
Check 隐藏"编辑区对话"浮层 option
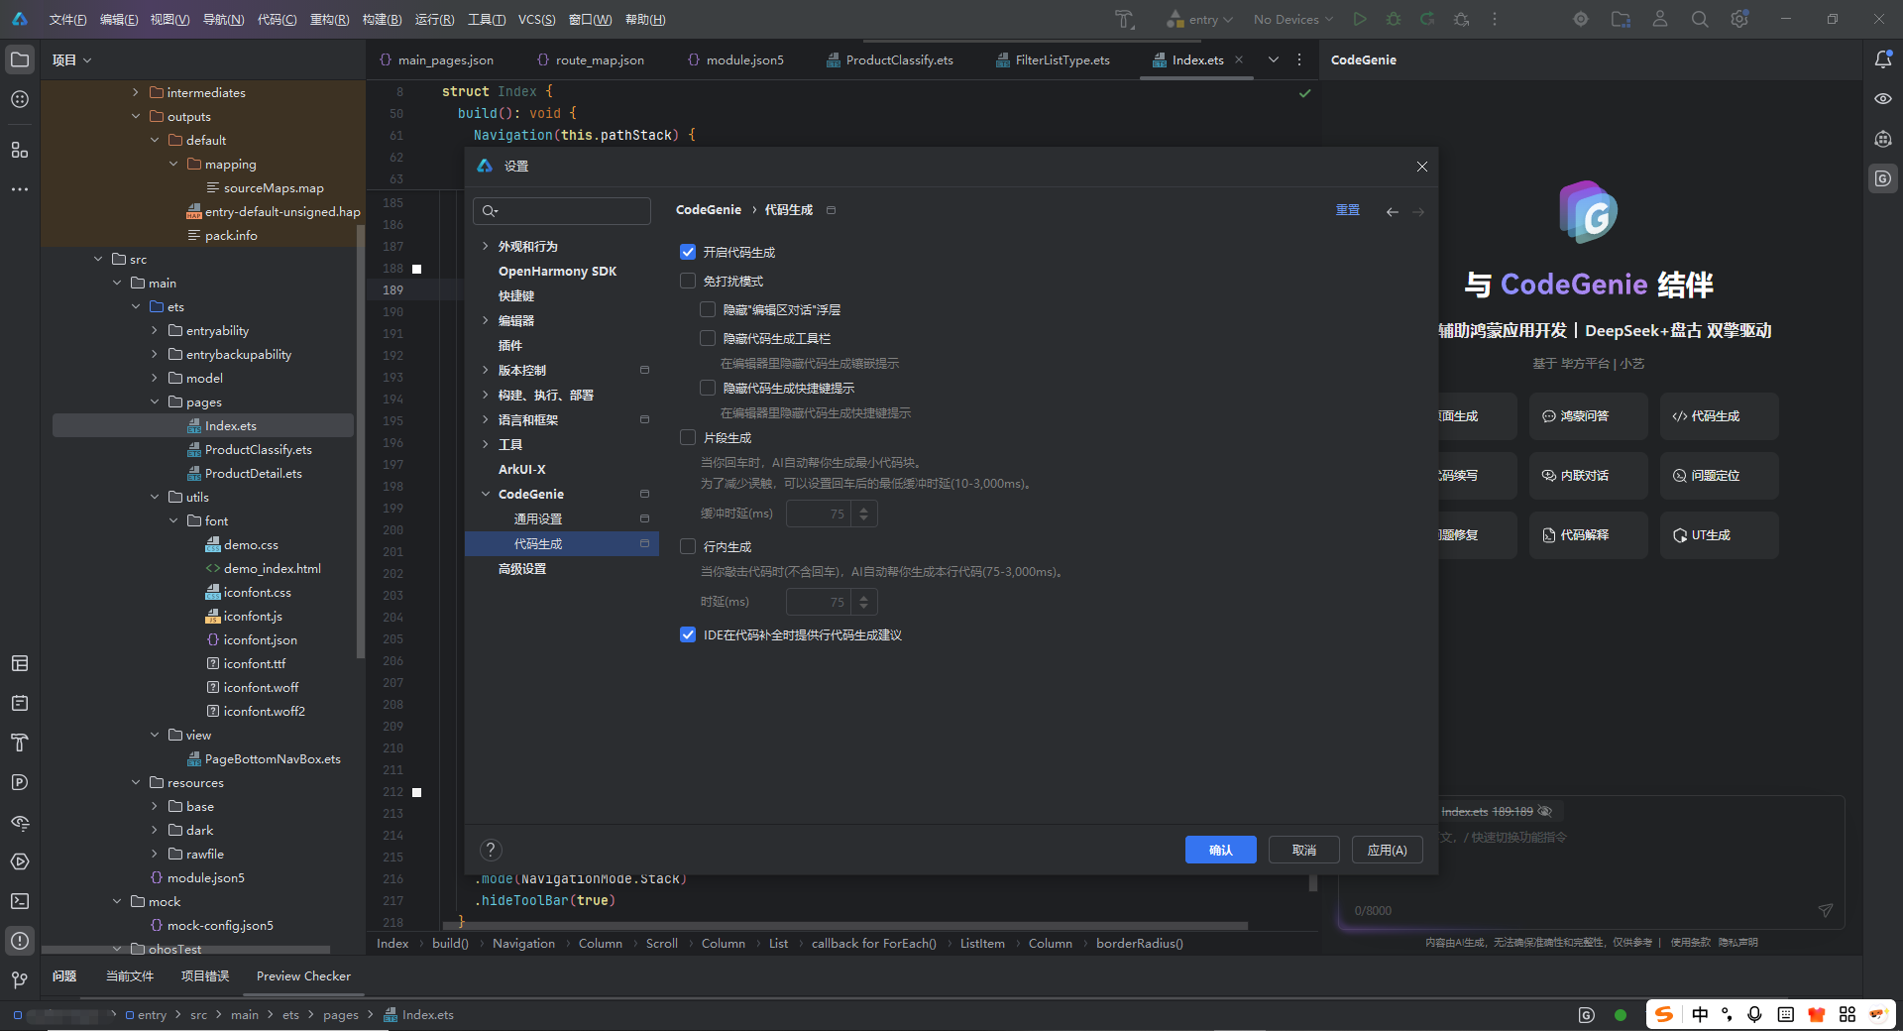[x=708, y=309]
